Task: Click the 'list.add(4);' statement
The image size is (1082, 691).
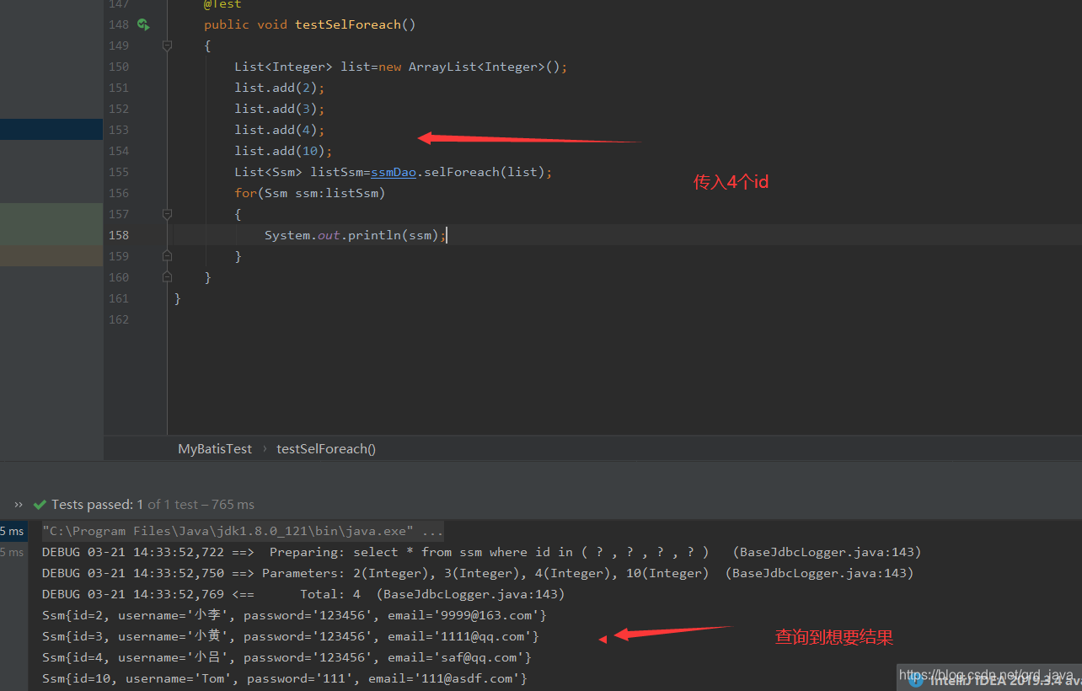Action: pos(280,130)
